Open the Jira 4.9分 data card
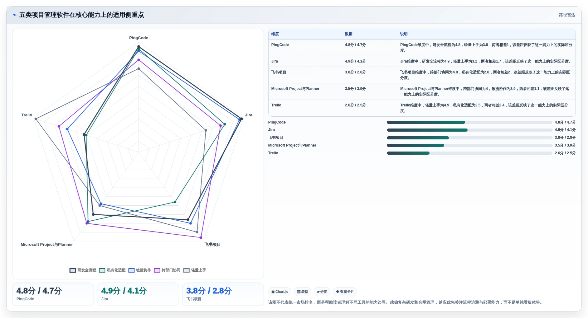Viewport: 588px width, 318px height. pyautogui.click(x=138, y=294)
